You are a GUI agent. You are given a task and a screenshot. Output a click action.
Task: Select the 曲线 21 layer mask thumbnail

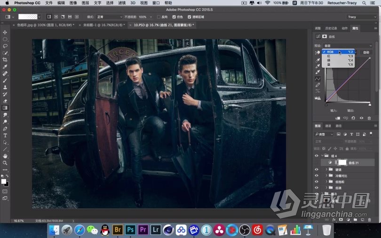tap(342, 163)
